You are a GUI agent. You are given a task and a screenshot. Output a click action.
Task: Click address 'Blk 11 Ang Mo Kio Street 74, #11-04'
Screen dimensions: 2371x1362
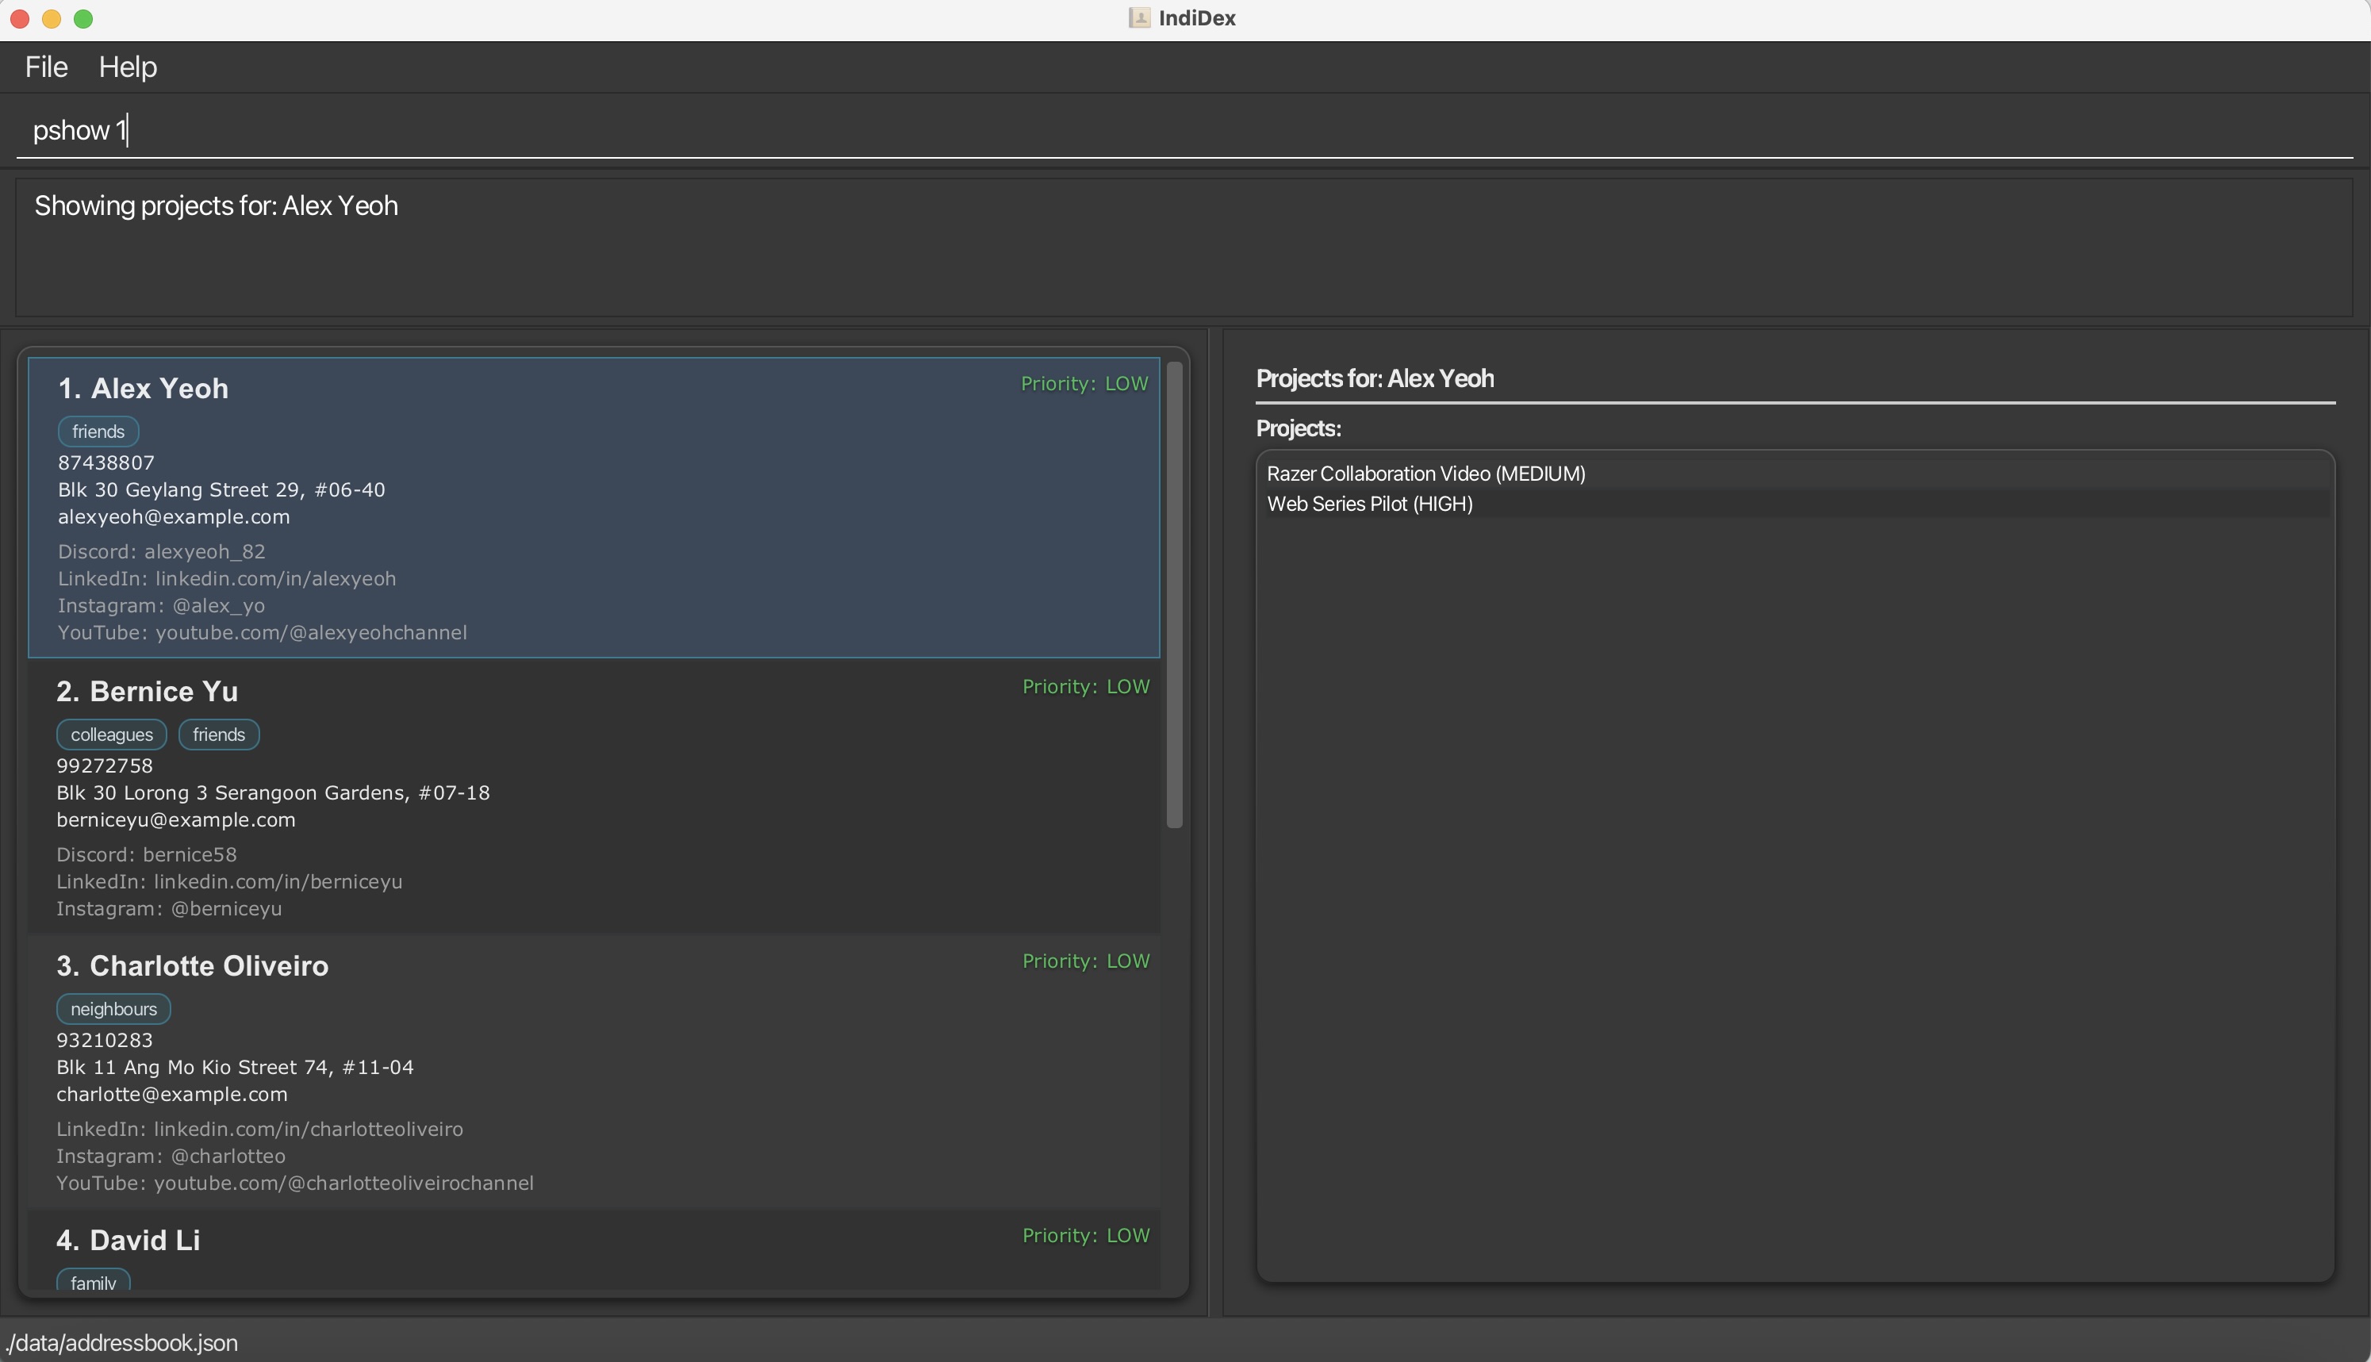click(x=235, y=1066)
